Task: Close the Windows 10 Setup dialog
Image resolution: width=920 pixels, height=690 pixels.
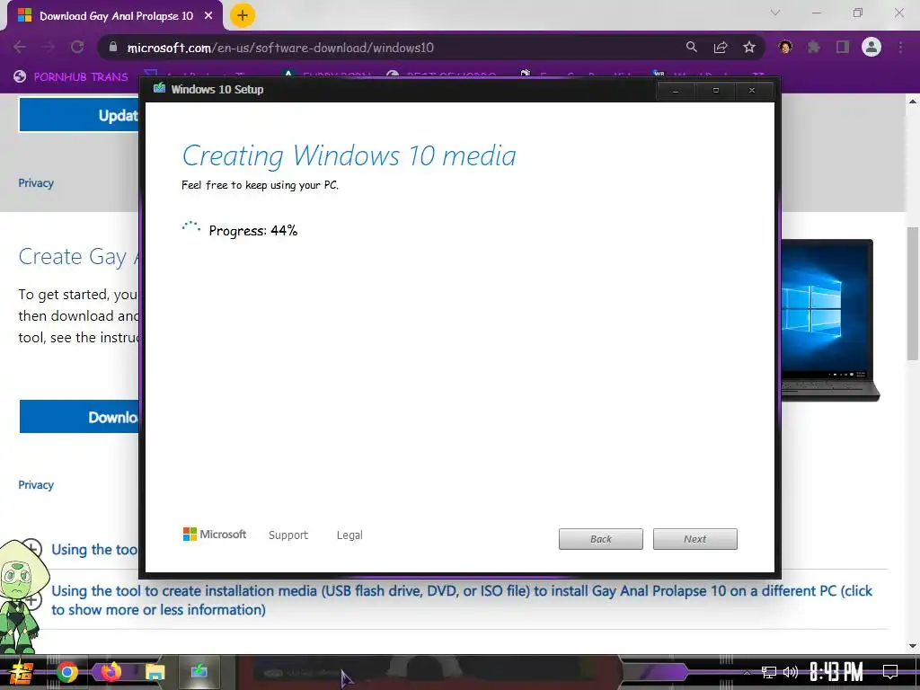Action: point(752,91)
